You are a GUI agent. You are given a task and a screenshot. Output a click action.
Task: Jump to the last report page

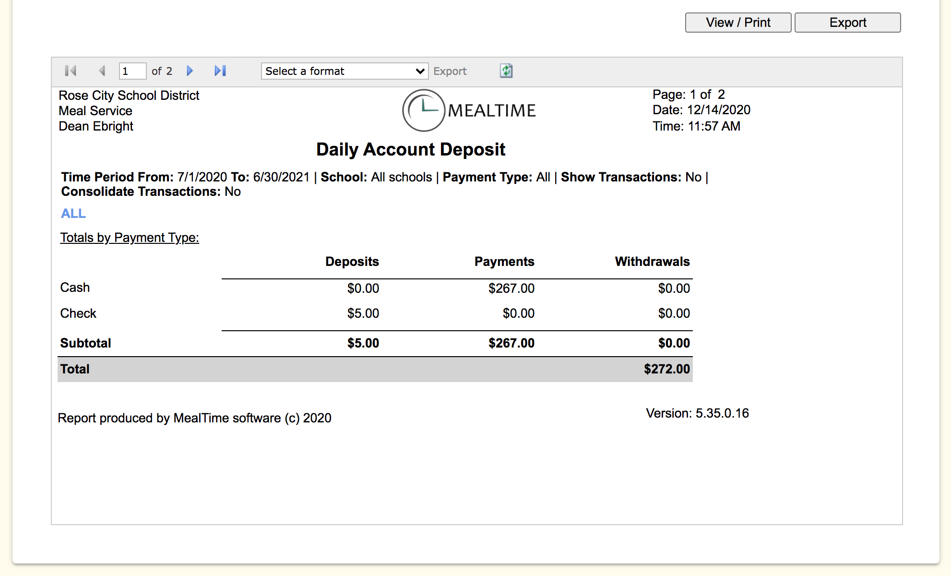[220, 71]
